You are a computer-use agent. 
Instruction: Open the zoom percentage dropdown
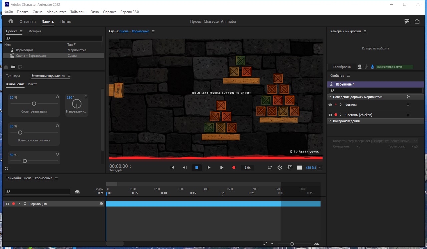point(320,168)
